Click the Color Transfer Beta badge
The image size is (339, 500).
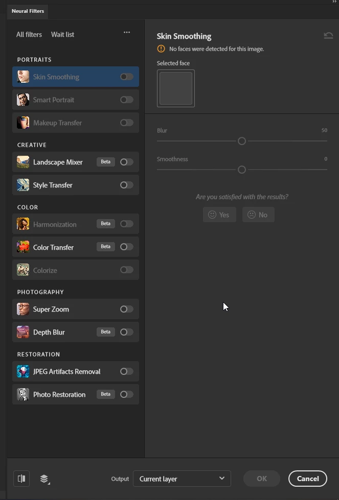coord(106,247)
